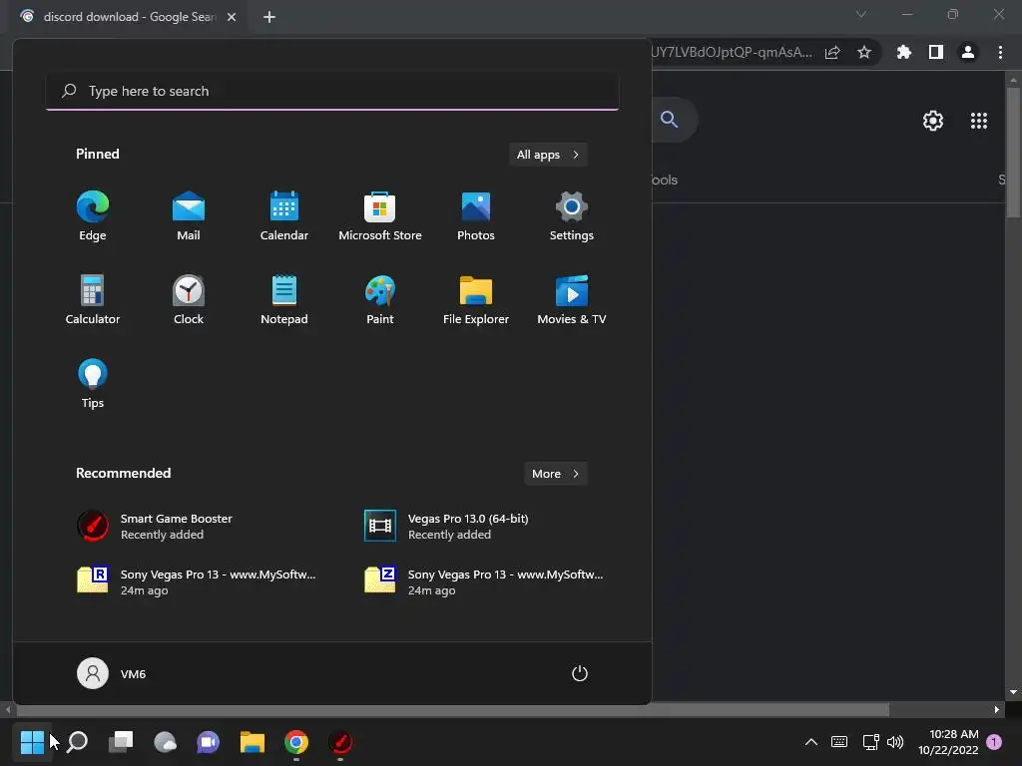Click the power button in Start menu
Screen dimensions: 1022x766
click(x=580, y=673)
